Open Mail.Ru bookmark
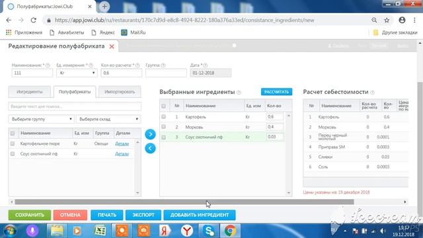The width and height of the screenshot is (423, 238). coord(134,32)
